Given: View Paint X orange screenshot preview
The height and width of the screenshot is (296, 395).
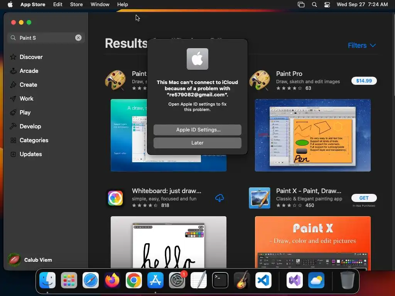Looking at the screenshot, I should click(312, 242).
